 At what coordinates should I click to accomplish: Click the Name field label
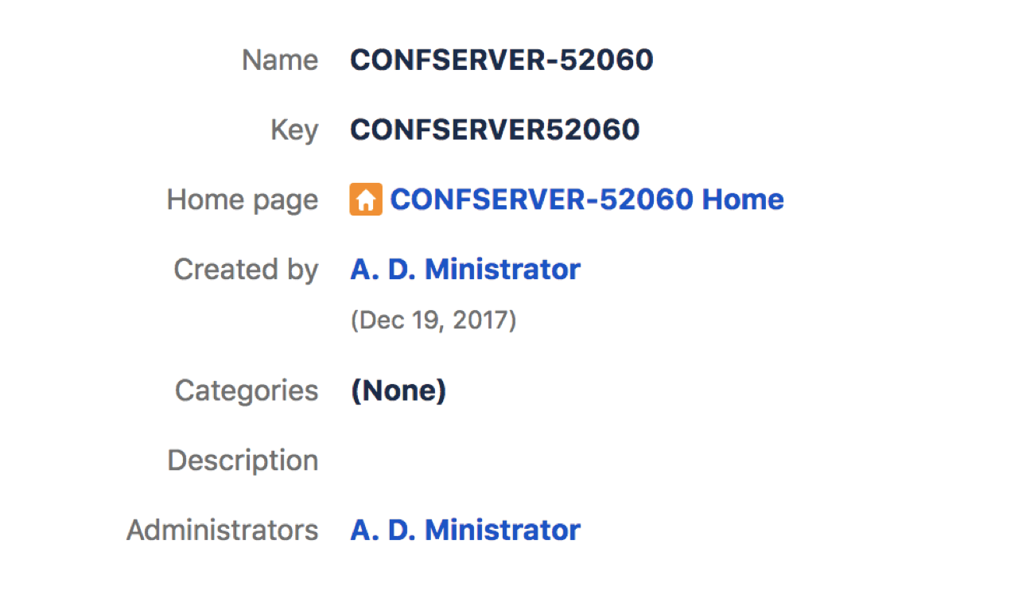(x=280, y=60)
